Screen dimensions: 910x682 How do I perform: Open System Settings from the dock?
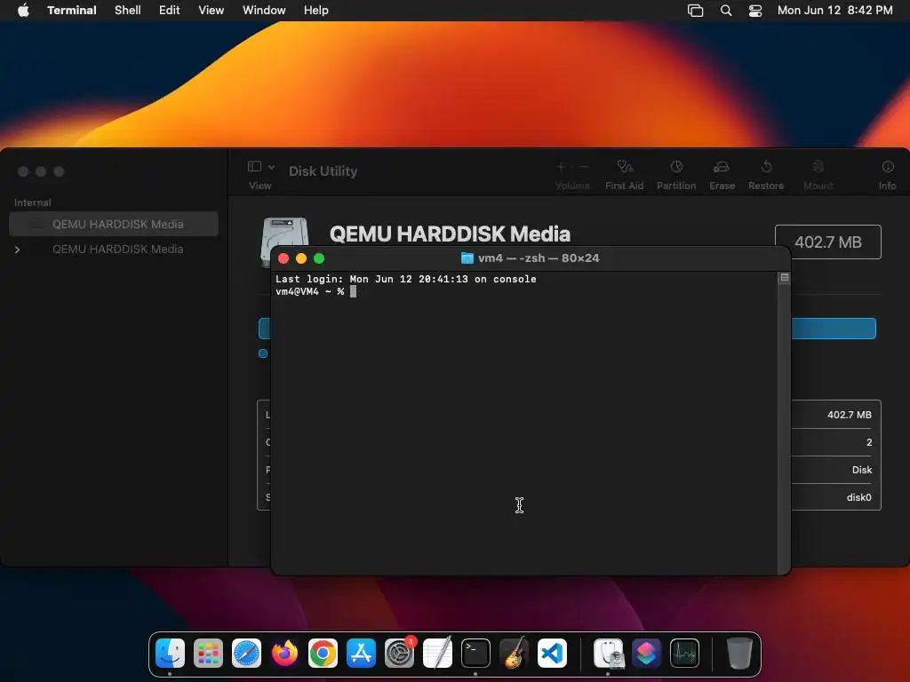(x=399, y=653)
